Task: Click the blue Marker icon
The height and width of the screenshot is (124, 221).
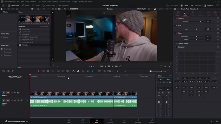Action: coord(93,71)
